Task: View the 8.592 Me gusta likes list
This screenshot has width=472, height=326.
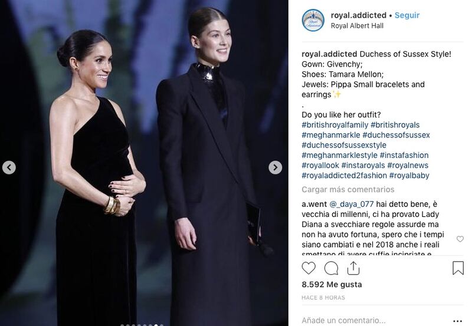Action: point(332,285)
